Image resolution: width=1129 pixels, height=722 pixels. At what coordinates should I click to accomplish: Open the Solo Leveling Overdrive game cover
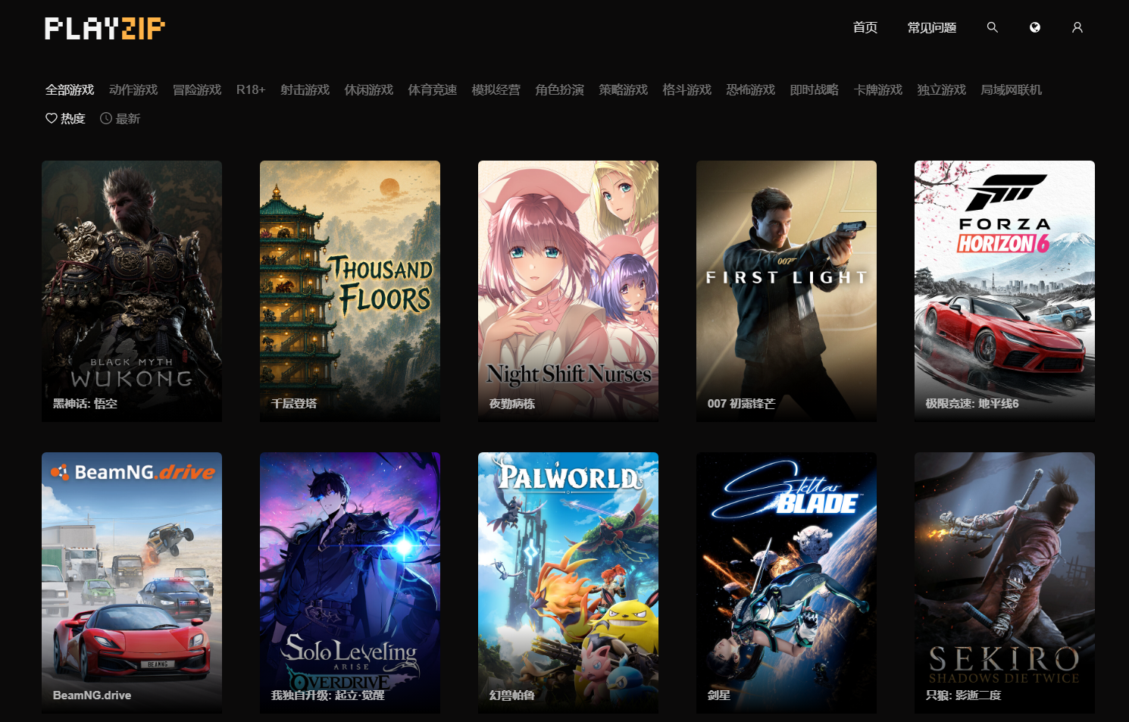point(350,583)
